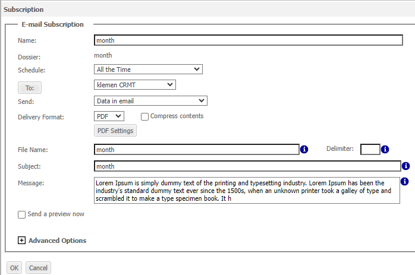Click the Dossier value month
This screenshot has width=415, height=275.
(103, 55)
